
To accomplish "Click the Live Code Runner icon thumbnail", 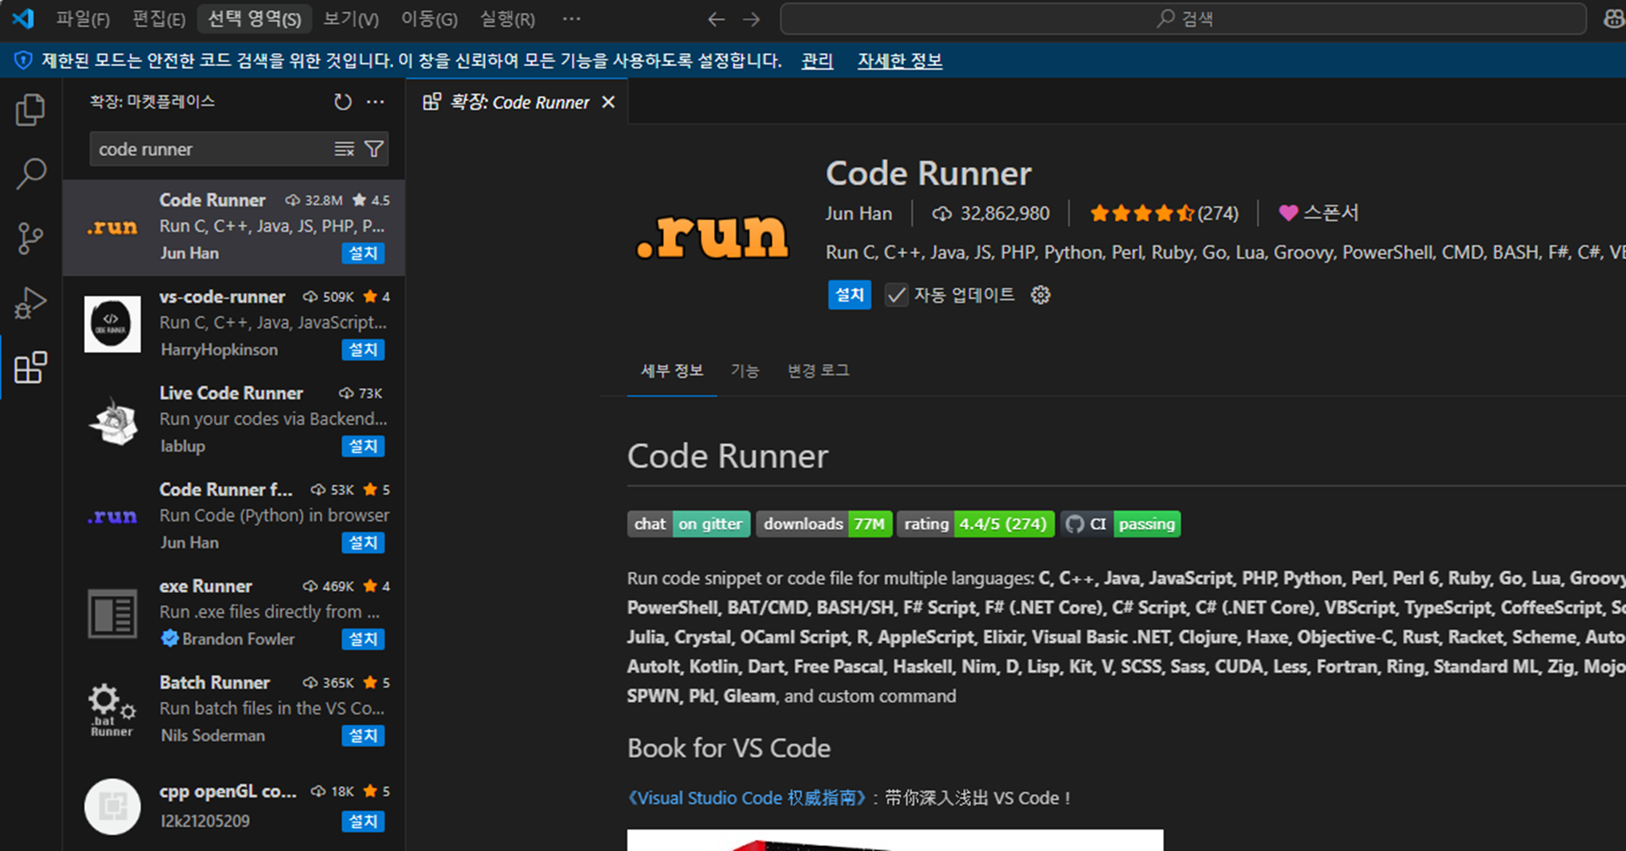I will 112,421.
